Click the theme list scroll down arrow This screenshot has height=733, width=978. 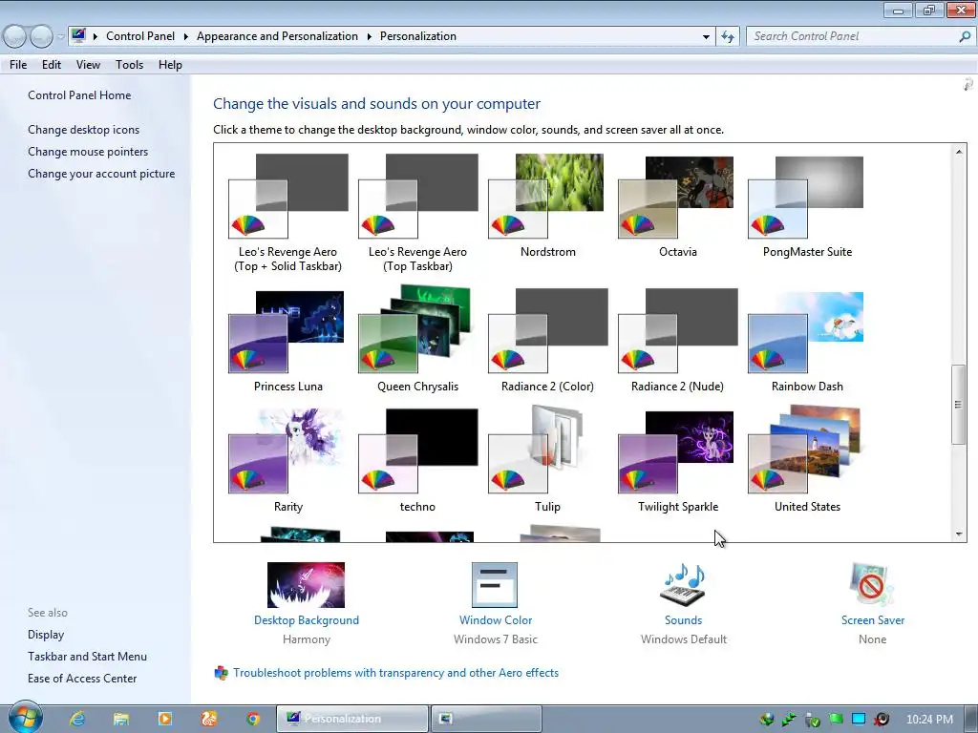click(x=959, y=534)
